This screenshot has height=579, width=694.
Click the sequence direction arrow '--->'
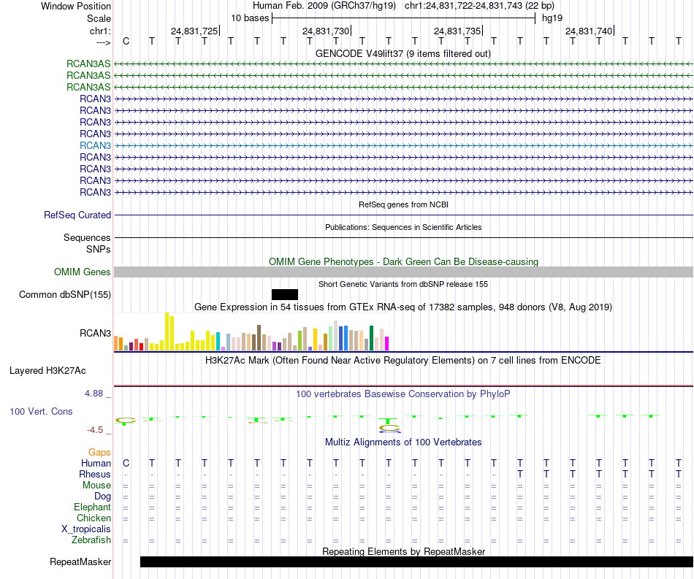pyautogui.click(x=104, y=42)
